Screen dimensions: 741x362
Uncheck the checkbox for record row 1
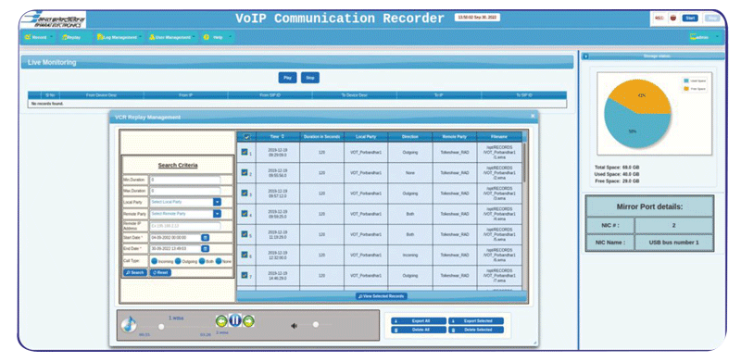[245, 152]
